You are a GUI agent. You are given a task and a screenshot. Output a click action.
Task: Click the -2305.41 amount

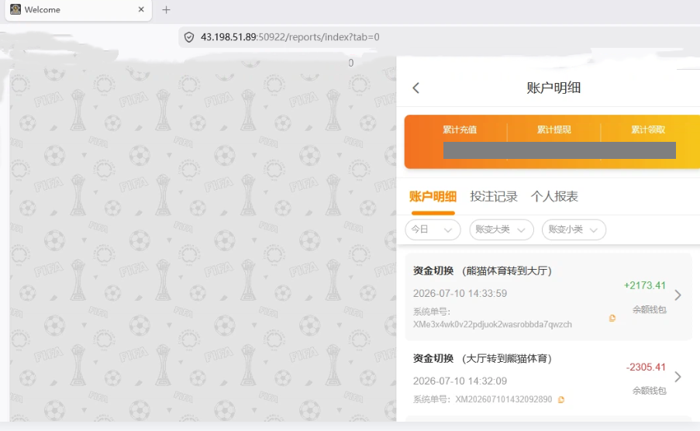point(646,367)
